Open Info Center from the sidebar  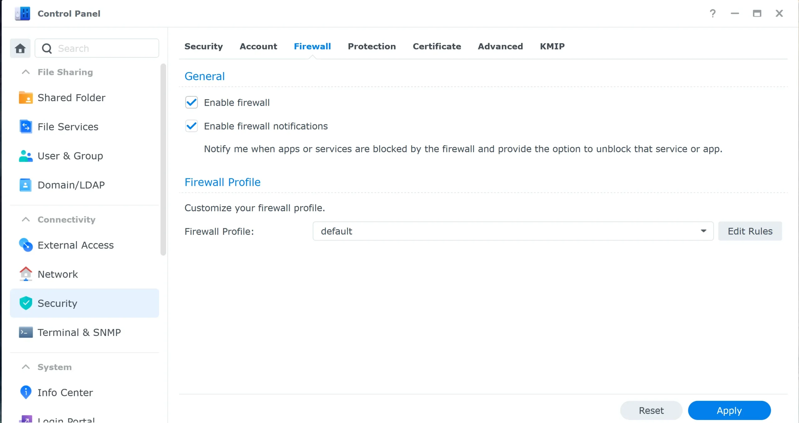(x=26, y=392)
